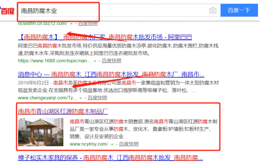
Task: Expand the arrow beside the chengxuanjr.com URL
Action: pos(81,98)
